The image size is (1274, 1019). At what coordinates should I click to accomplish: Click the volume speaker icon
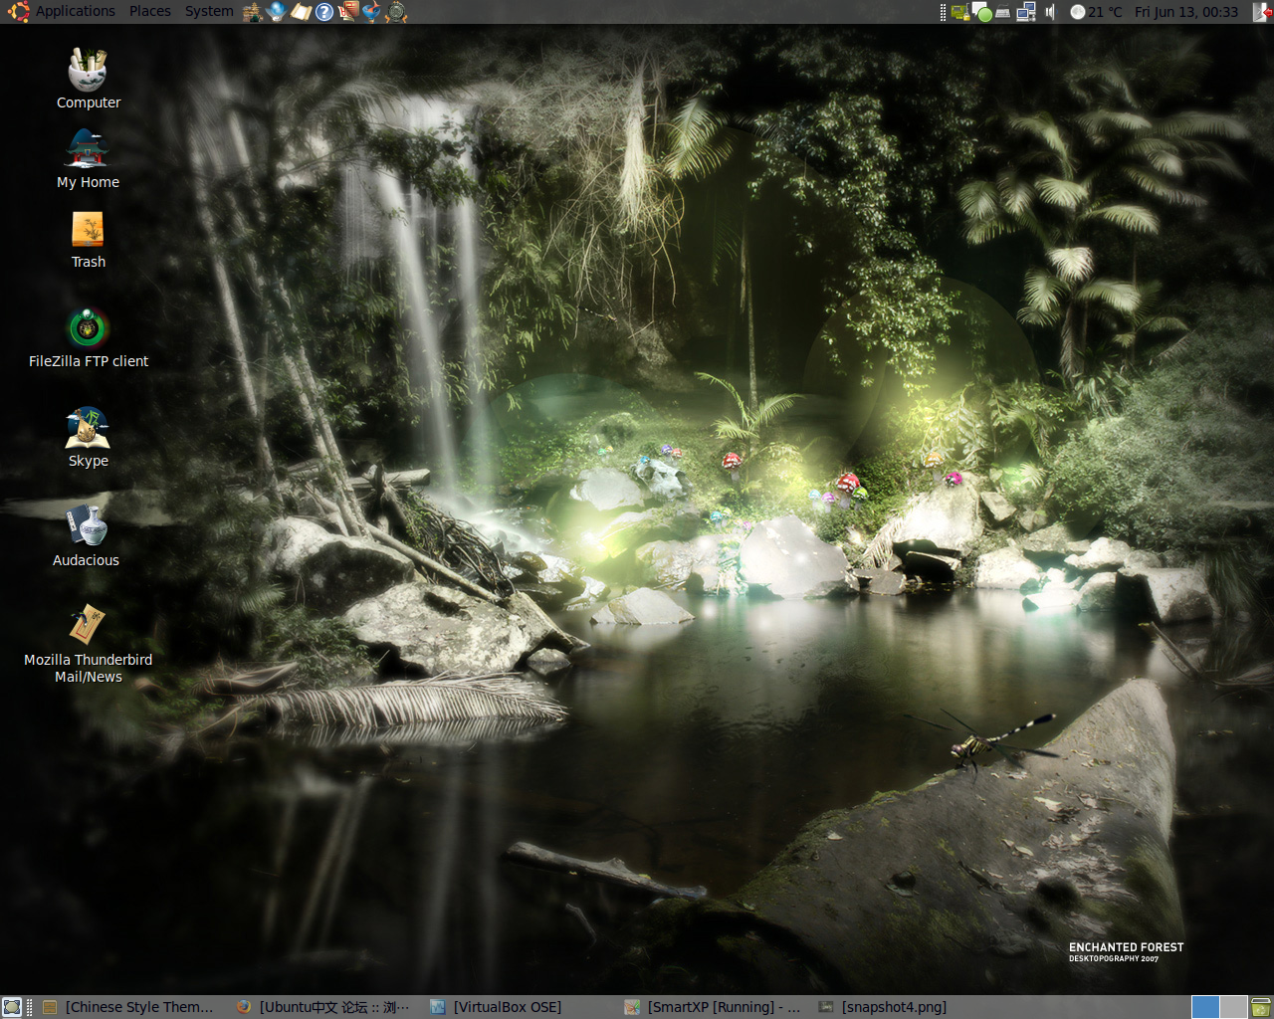[1049, 12]
